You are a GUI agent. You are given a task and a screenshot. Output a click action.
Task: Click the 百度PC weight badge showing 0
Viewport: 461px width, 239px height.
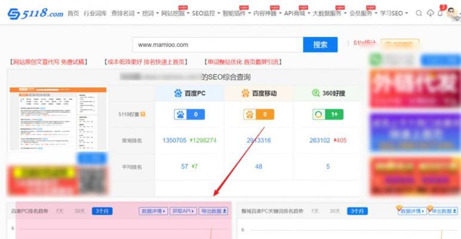(189, 114)
